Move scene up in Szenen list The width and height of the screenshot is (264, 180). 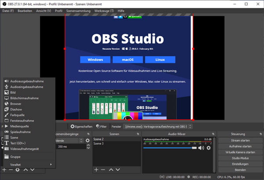coord(111,169)
